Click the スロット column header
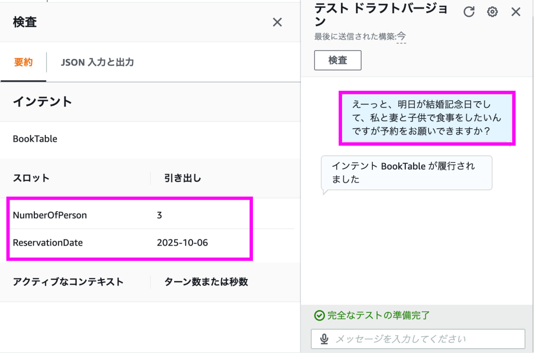Screen dimensions: 534x353 tap(31, 178)
